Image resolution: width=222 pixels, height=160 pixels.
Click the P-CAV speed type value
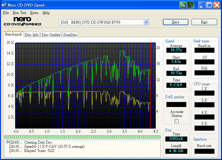pyautogui.click(x=176, y=85)
